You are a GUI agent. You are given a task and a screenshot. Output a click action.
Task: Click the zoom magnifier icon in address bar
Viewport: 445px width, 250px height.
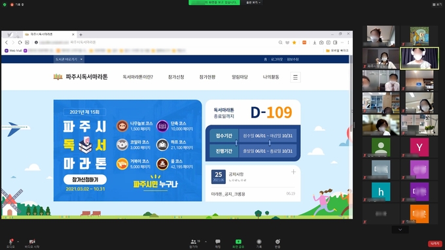[280, 42]
